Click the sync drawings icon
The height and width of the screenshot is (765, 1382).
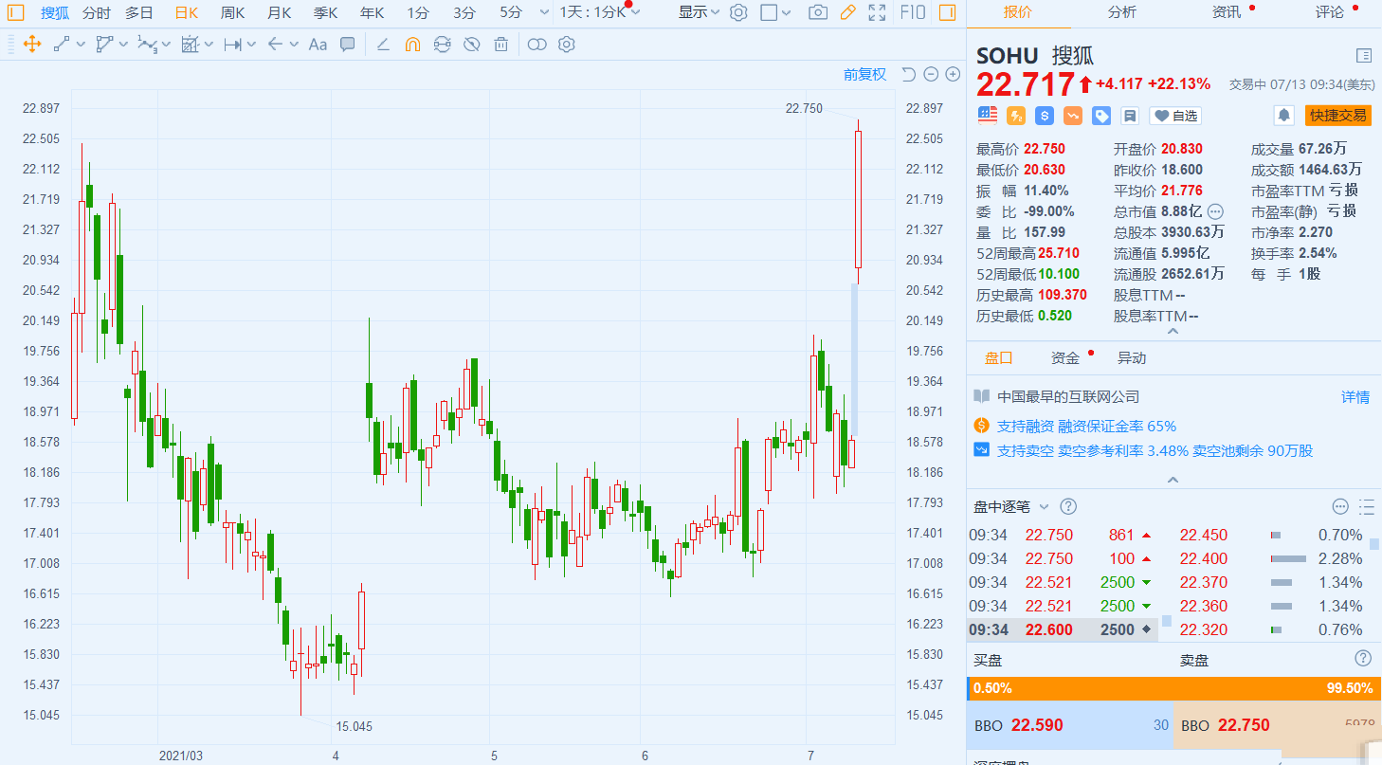(442, 44)
